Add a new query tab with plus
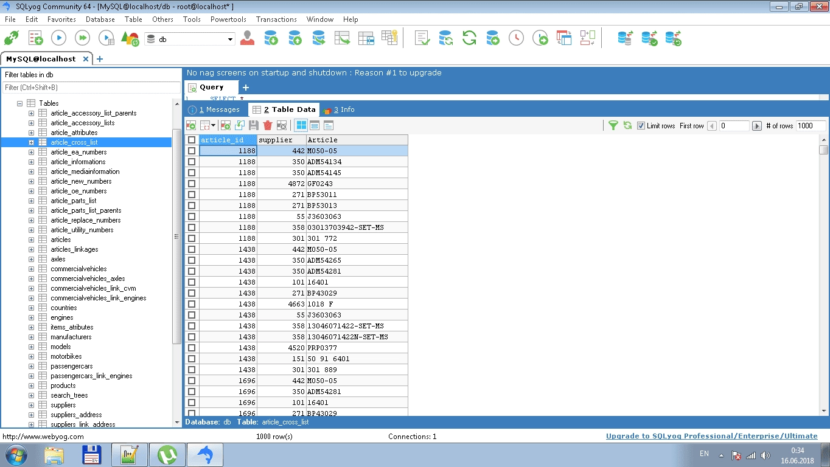830x467 pixels. tap(246, 88)
